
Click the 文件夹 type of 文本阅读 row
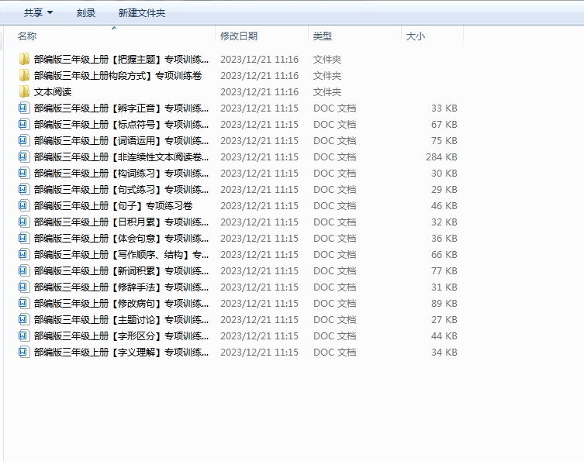click(x=327, y=91)
